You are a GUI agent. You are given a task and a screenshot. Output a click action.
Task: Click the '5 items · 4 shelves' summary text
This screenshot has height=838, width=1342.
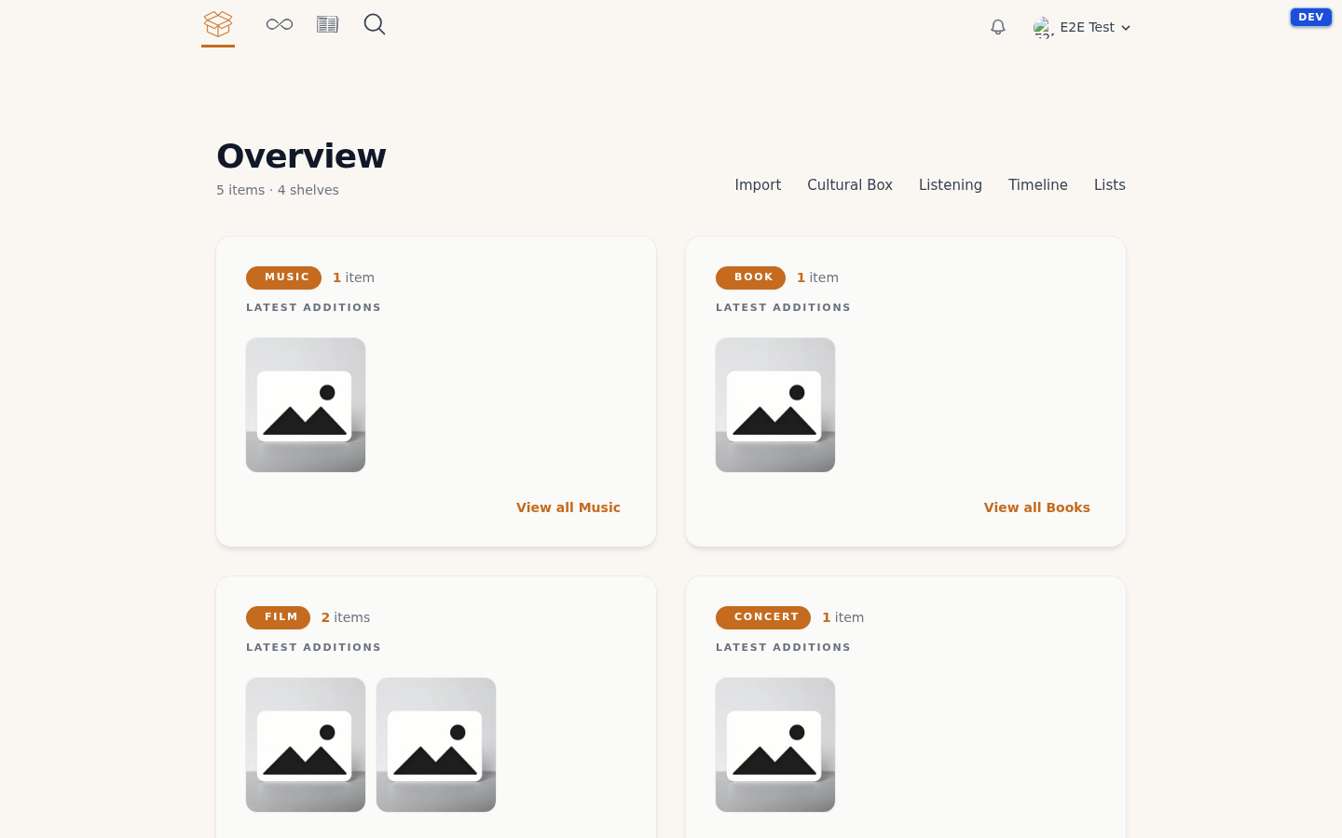pyautogui.click(x=278, y=190)
